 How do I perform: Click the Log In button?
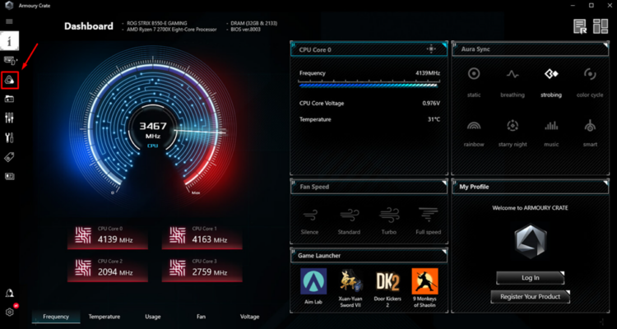click(x=530, y=278)
